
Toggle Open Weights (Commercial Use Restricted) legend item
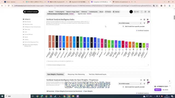pyautogui.click(x=69, y=91)
